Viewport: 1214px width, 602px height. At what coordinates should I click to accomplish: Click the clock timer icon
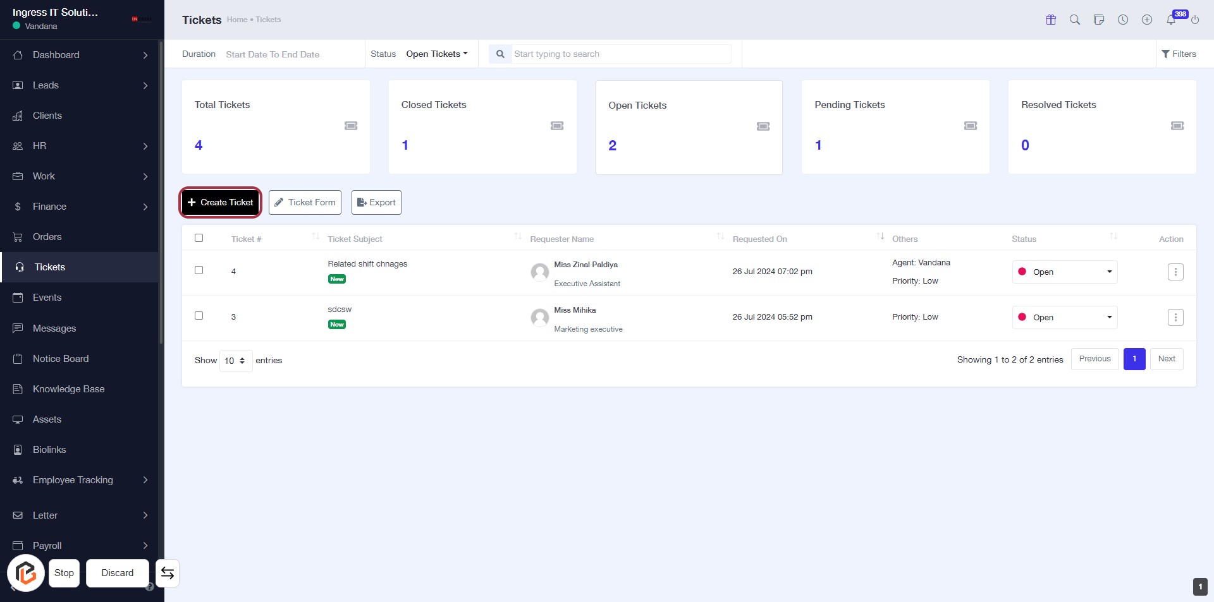coord(1122,20)
